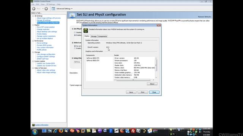Open 'Manage 3D settings' task
Screen dimensions: 243x136
pos(44,20)
